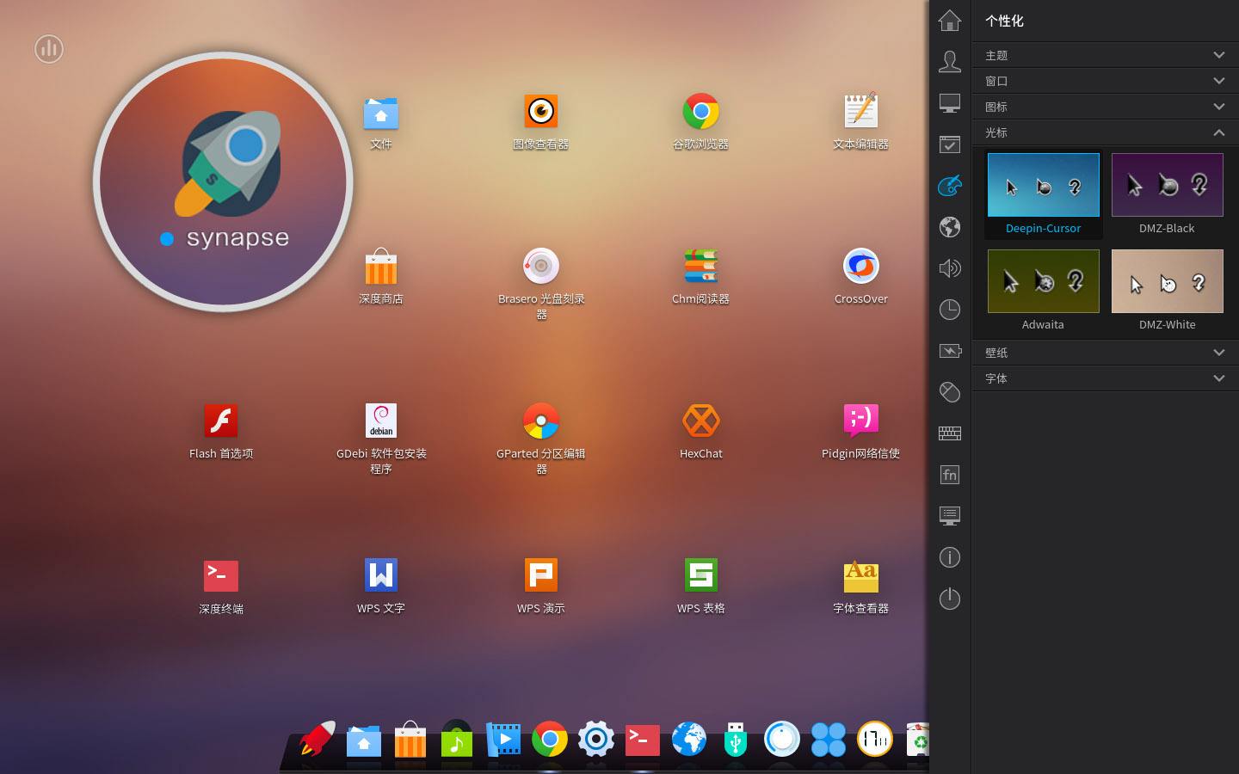Open the Sound settings speaker icon

[950, 267]
